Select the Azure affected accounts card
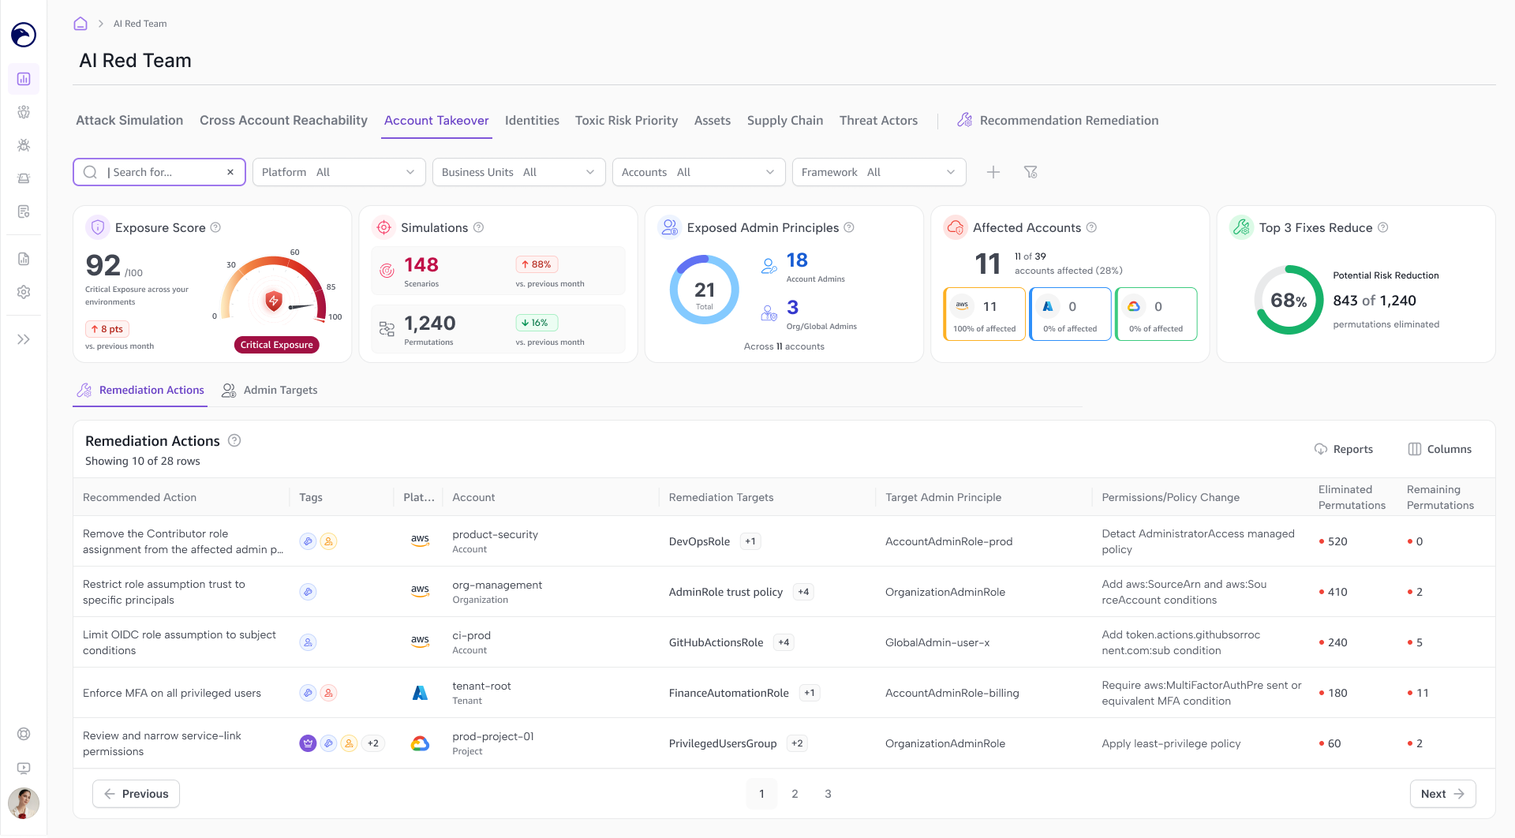This screenshot has width=1515, height=838. tap(1070, 314)
